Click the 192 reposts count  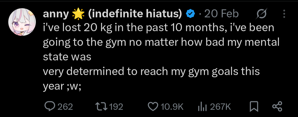click(116, 107)
